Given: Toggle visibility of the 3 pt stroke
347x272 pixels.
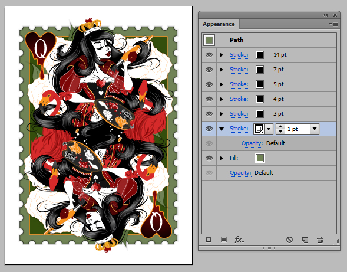Looking at the screenshot, I should pyautogui.click(x=209, y=114).
